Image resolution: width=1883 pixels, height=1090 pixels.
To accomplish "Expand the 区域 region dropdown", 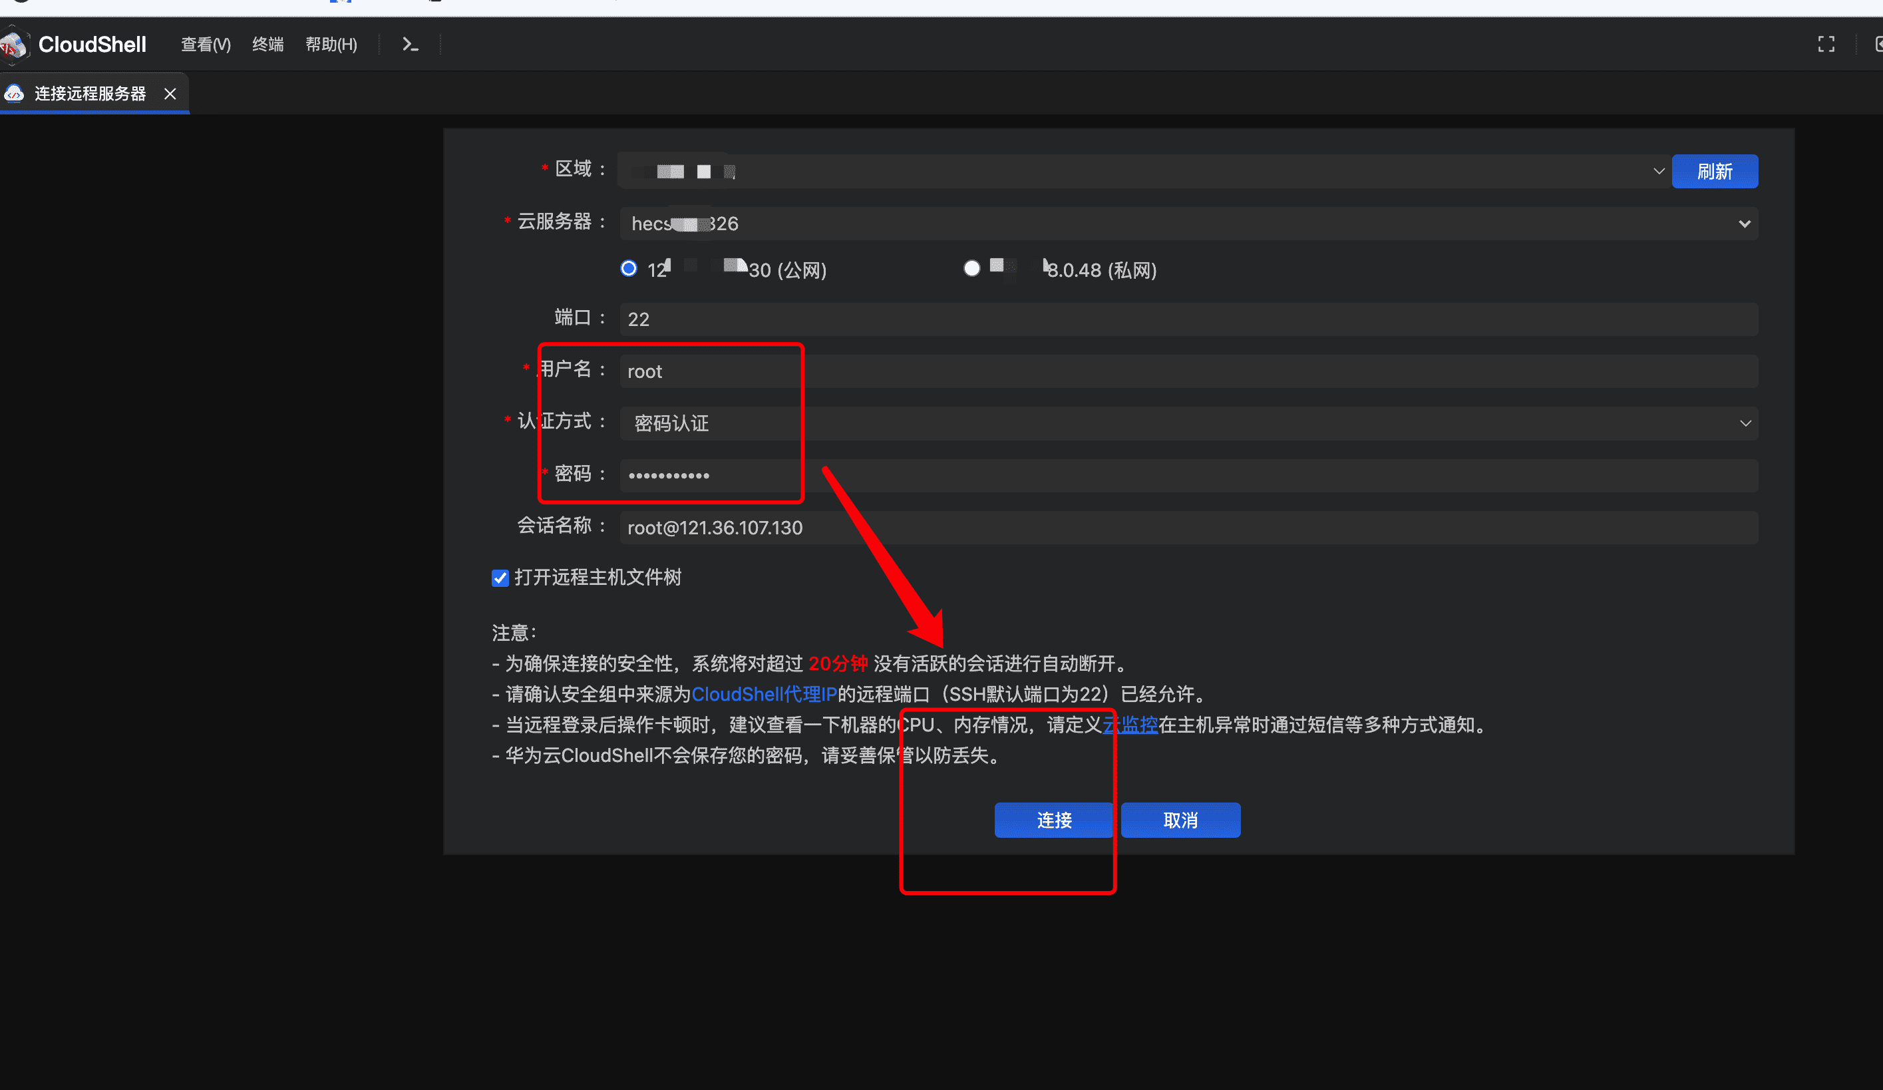I will [1658, 171].
